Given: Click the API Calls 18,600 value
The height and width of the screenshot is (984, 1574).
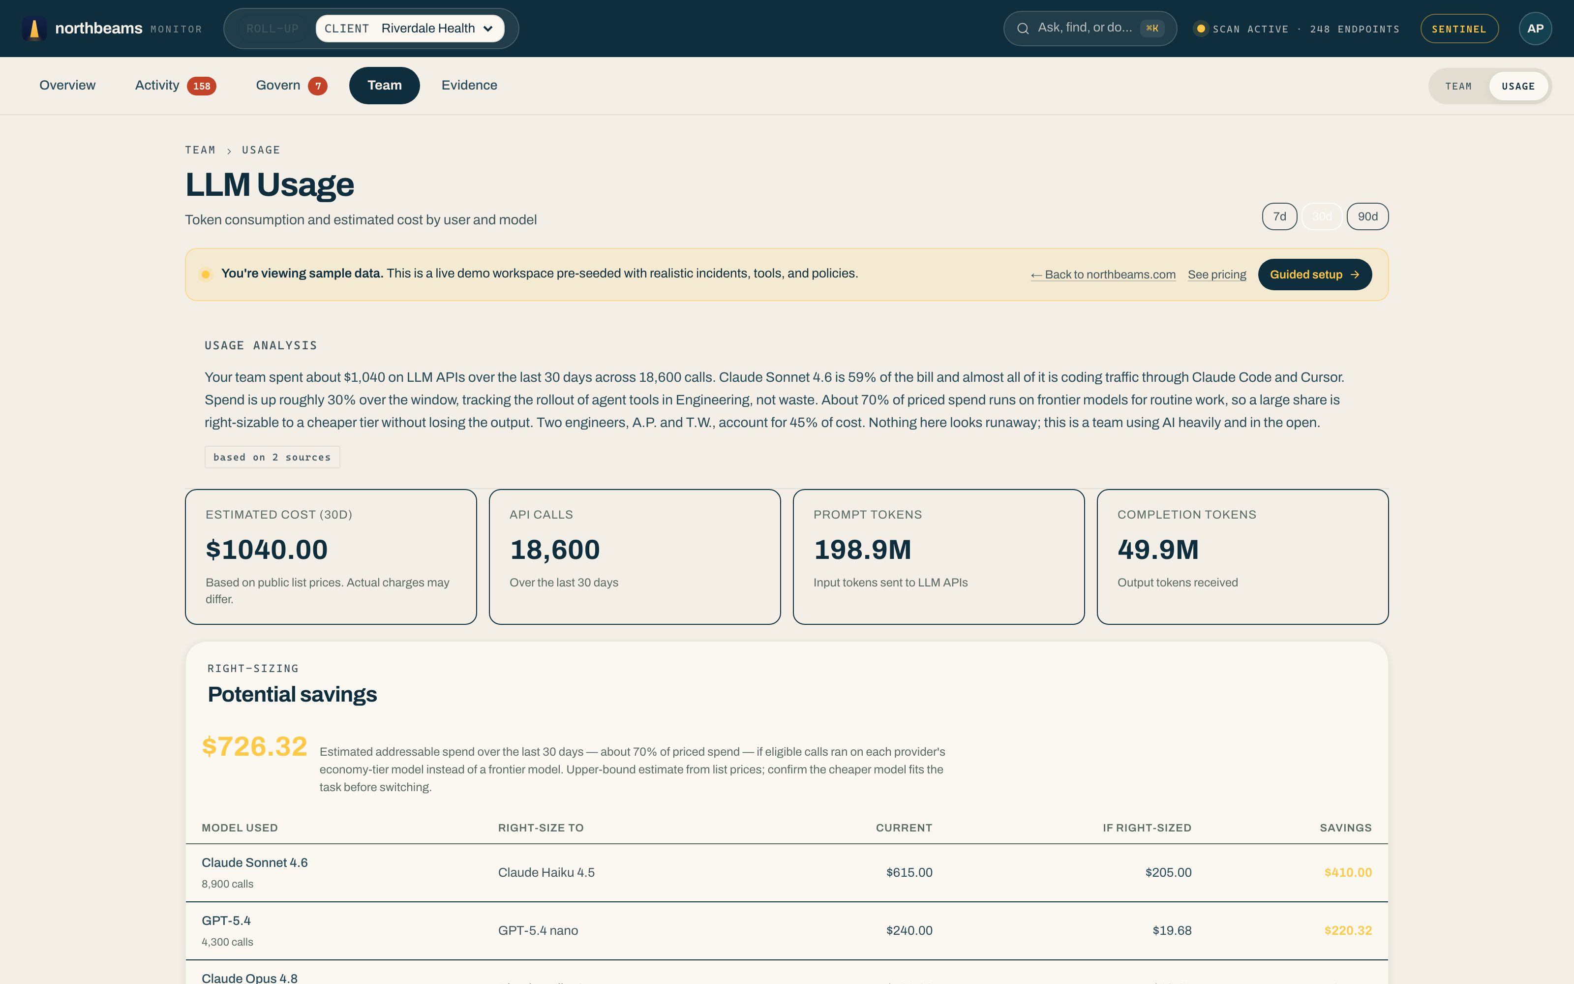Looking at the screenshot, I should pos(555,550).
